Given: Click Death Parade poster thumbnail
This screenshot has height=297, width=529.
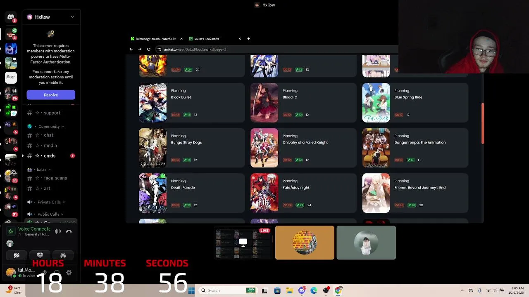Looking at the screenshot, I should pyautogui.click(x=153, y=193).
